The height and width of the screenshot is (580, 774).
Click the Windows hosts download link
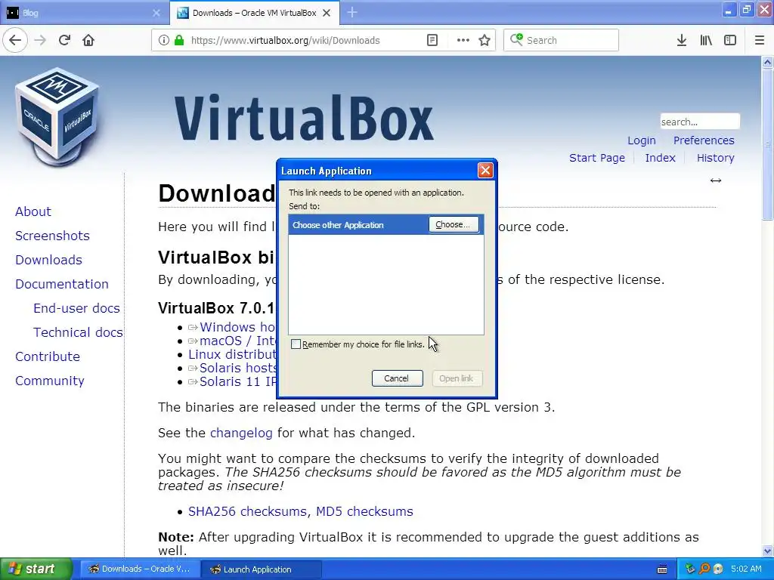pyautogui.click(x=238, y=327)
